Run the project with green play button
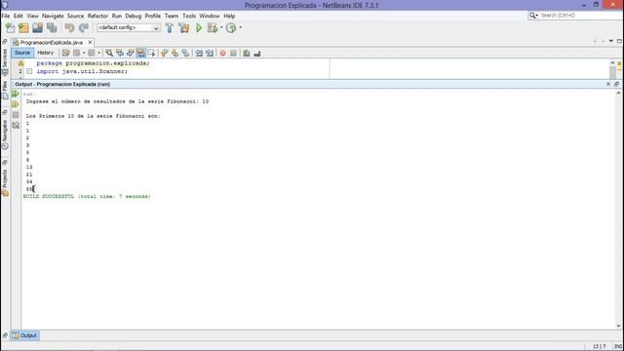 coord(199,28)
